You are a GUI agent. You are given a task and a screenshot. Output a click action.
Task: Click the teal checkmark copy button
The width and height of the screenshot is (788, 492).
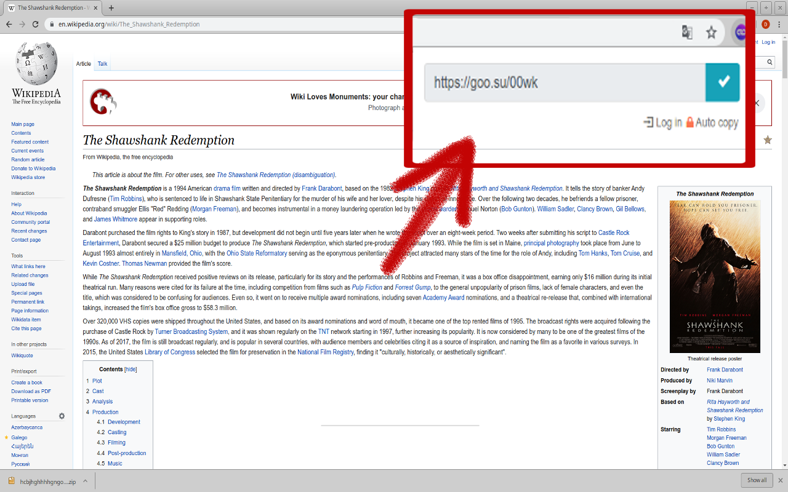tap(723, 82)
